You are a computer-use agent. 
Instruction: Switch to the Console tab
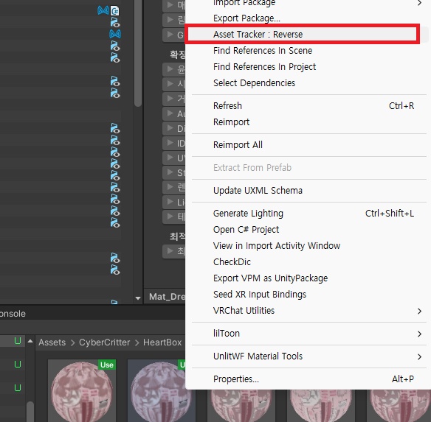[13, 314]
